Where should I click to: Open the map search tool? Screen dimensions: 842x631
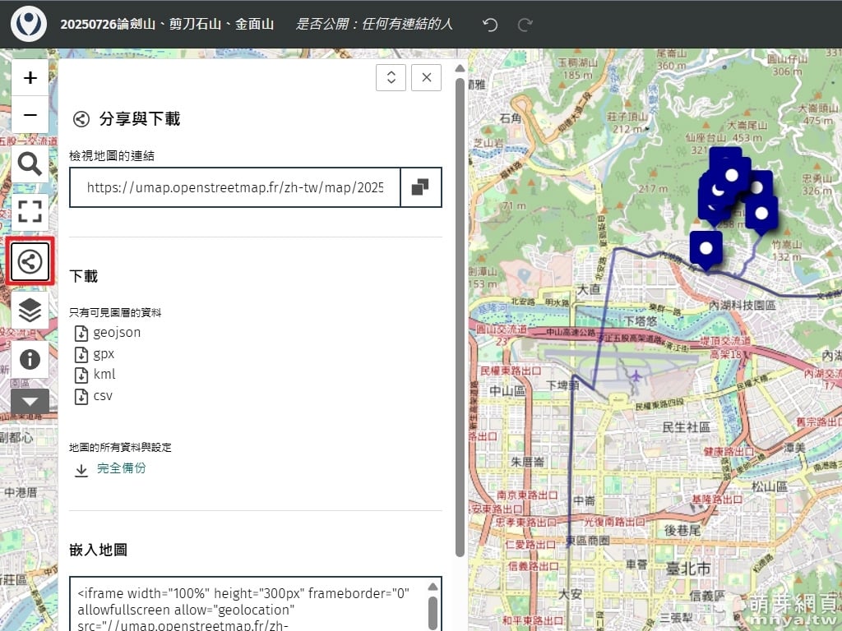(30, 165)
